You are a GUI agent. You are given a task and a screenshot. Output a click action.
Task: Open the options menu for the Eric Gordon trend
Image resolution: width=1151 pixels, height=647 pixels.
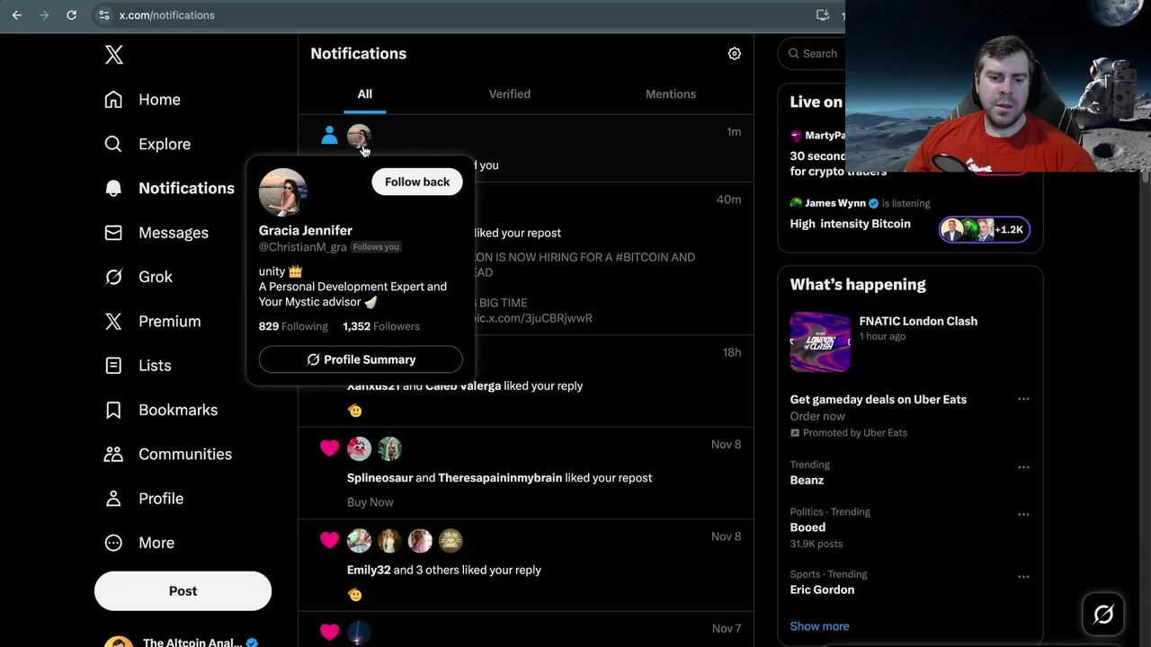1023,577
